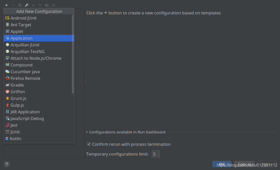Click the wrench Edit Templates icon

tap(27, 5)
